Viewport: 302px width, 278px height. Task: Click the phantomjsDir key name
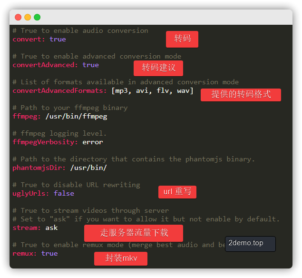(x=39, y=168)
